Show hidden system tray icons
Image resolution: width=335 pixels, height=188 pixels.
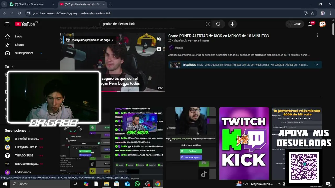point(279,184)
